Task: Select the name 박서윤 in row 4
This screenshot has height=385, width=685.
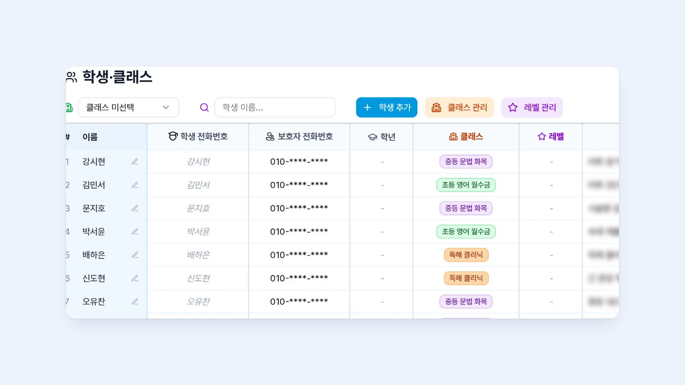Action: pos(94,232)
